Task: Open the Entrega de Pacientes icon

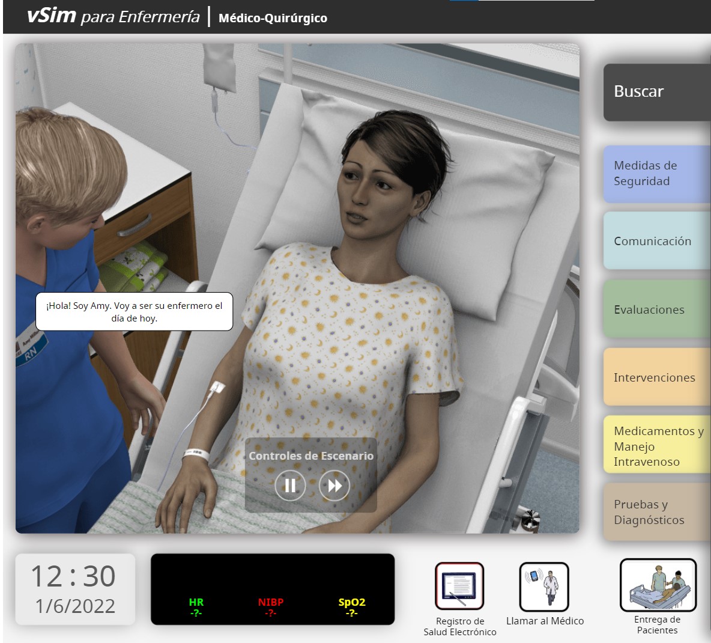Action: click(658, 585)
